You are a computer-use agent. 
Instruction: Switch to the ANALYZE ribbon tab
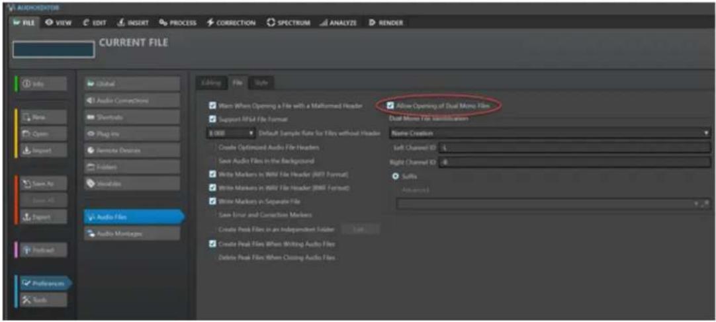tap(338, 22)
